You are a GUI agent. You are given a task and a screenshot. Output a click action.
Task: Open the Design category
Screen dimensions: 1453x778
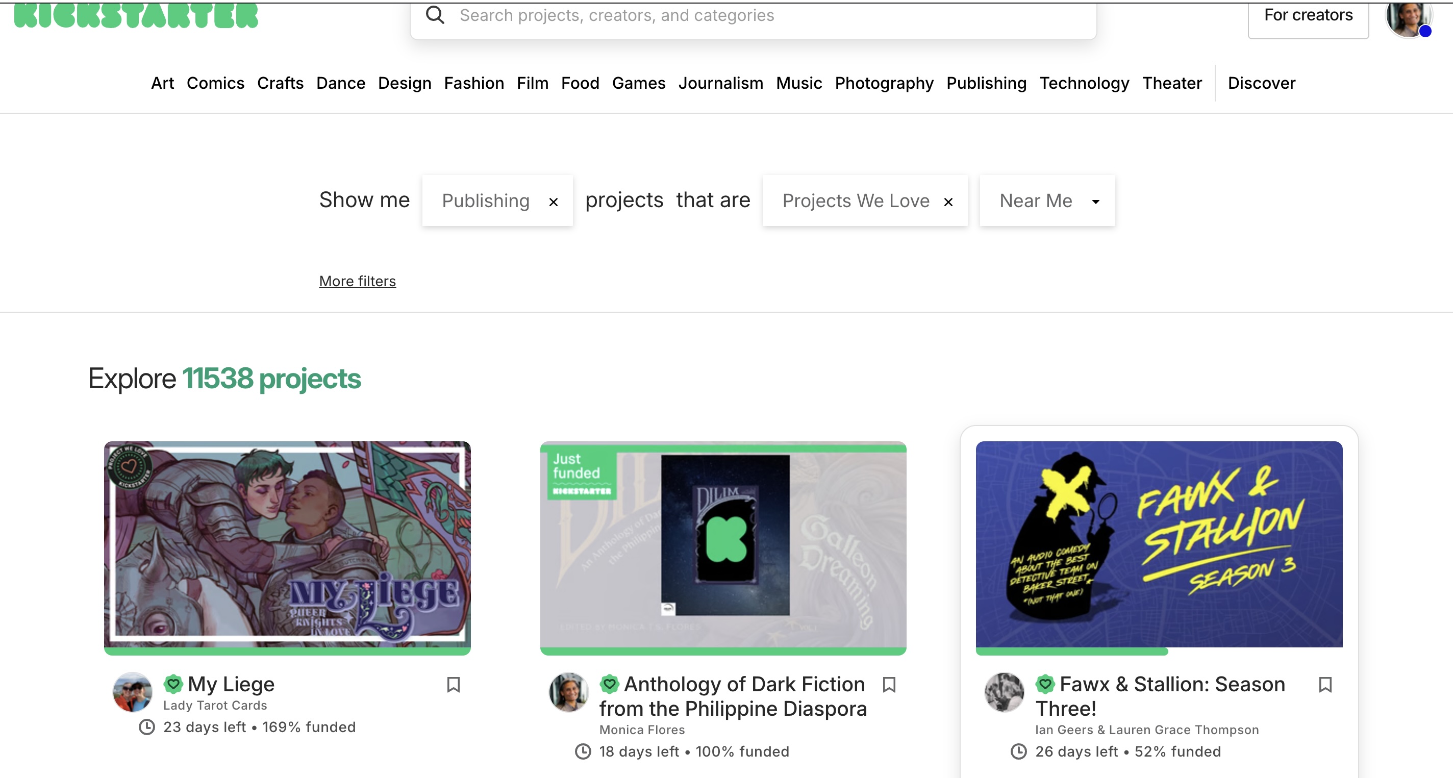pyautogui.click(x=405, y=83)
